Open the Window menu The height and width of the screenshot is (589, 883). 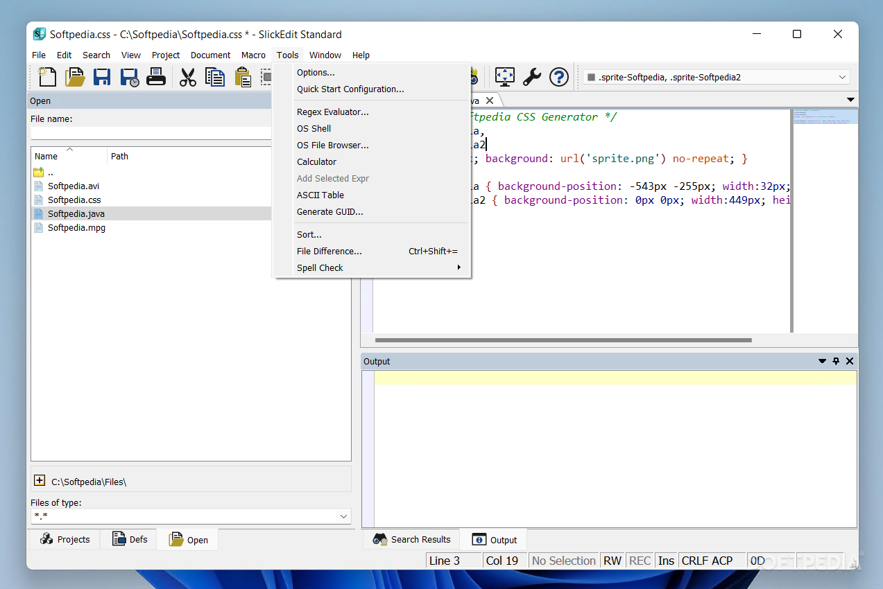pos(325,55)
